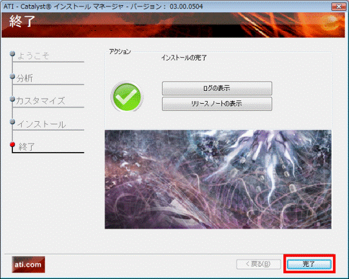
Task: Click the gray bullet beside 分析
Action: point(12,76)
